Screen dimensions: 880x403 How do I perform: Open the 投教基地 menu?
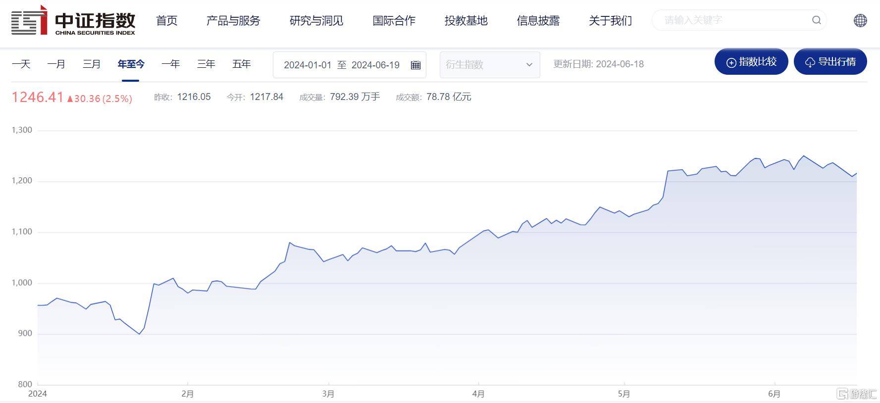coord(466,21)
